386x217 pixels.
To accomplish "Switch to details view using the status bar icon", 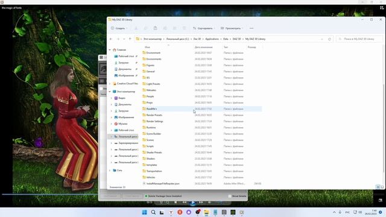I will (378, 187).
